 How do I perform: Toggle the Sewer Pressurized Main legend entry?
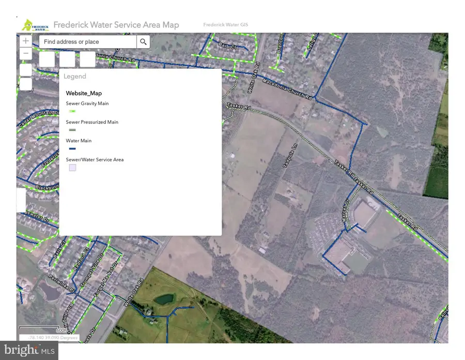point(92,122)
